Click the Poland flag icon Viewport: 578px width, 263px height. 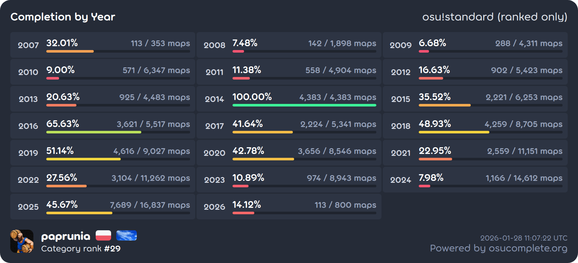click(x=103, y=236)
